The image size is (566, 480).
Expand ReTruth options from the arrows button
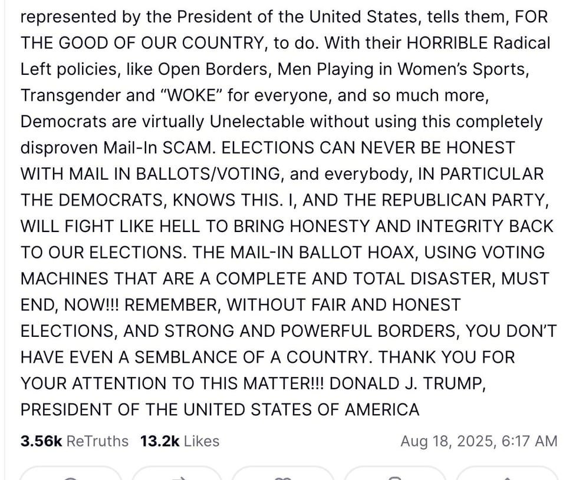point(180,477)
